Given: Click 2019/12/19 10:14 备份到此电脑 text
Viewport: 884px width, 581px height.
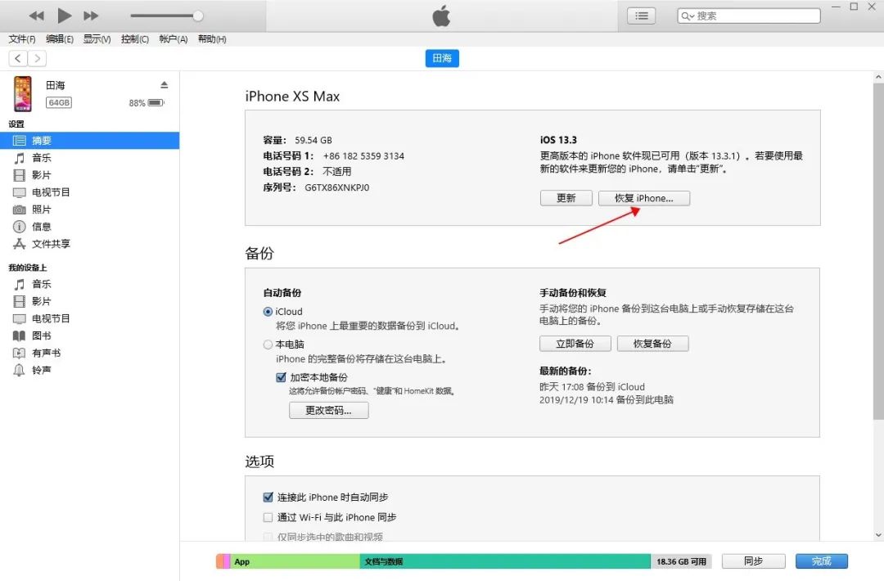Looking at the screenshot, I should 607,400.
